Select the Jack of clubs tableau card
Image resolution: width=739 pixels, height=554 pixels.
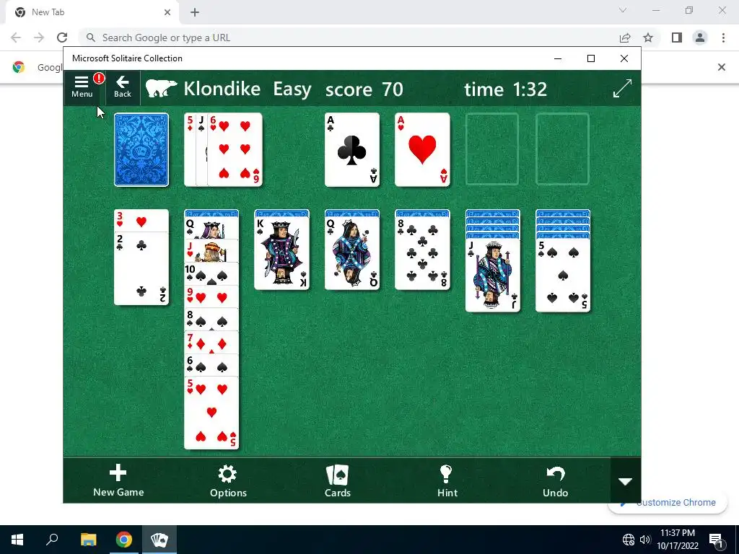[492, 276]
